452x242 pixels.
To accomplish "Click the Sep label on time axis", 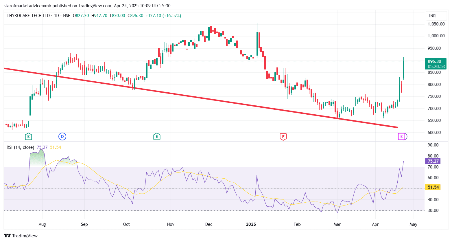I will (84, 224).
